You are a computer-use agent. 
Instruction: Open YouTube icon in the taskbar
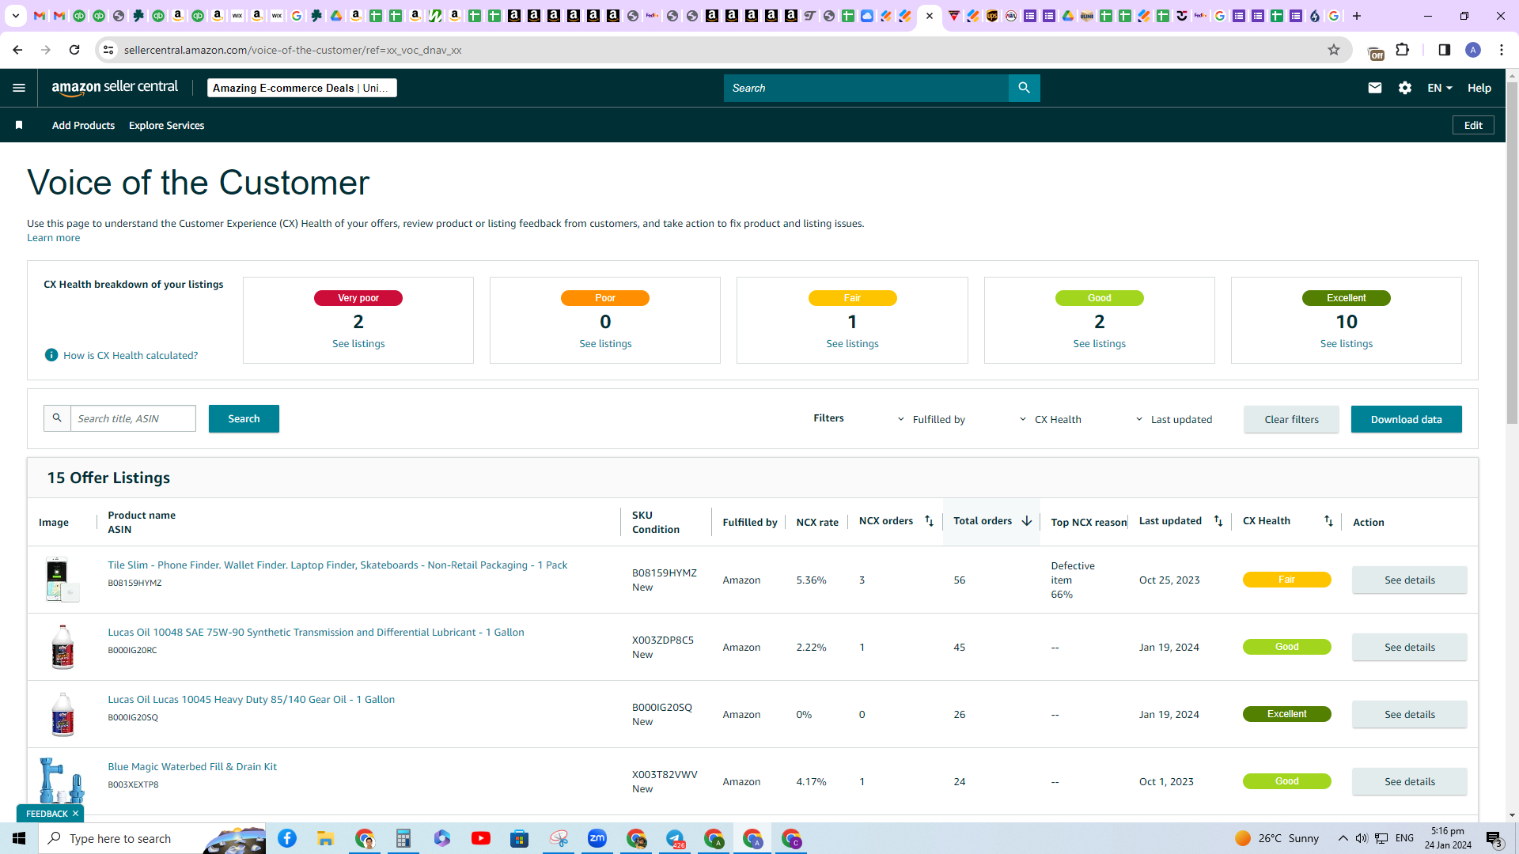pyautogui.click(x=481, y=838)
